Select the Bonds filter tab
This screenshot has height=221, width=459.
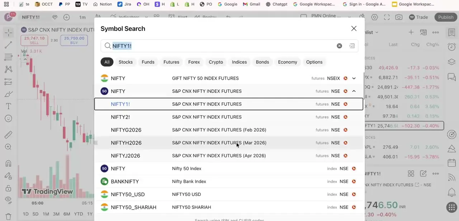262,62
